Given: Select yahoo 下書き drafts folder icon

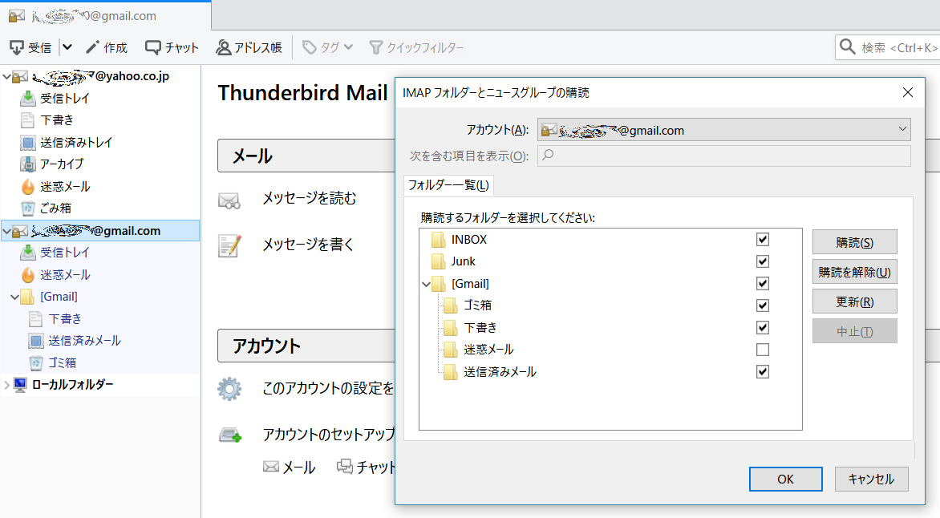Looking at the screenshot, I should point(27,120).
